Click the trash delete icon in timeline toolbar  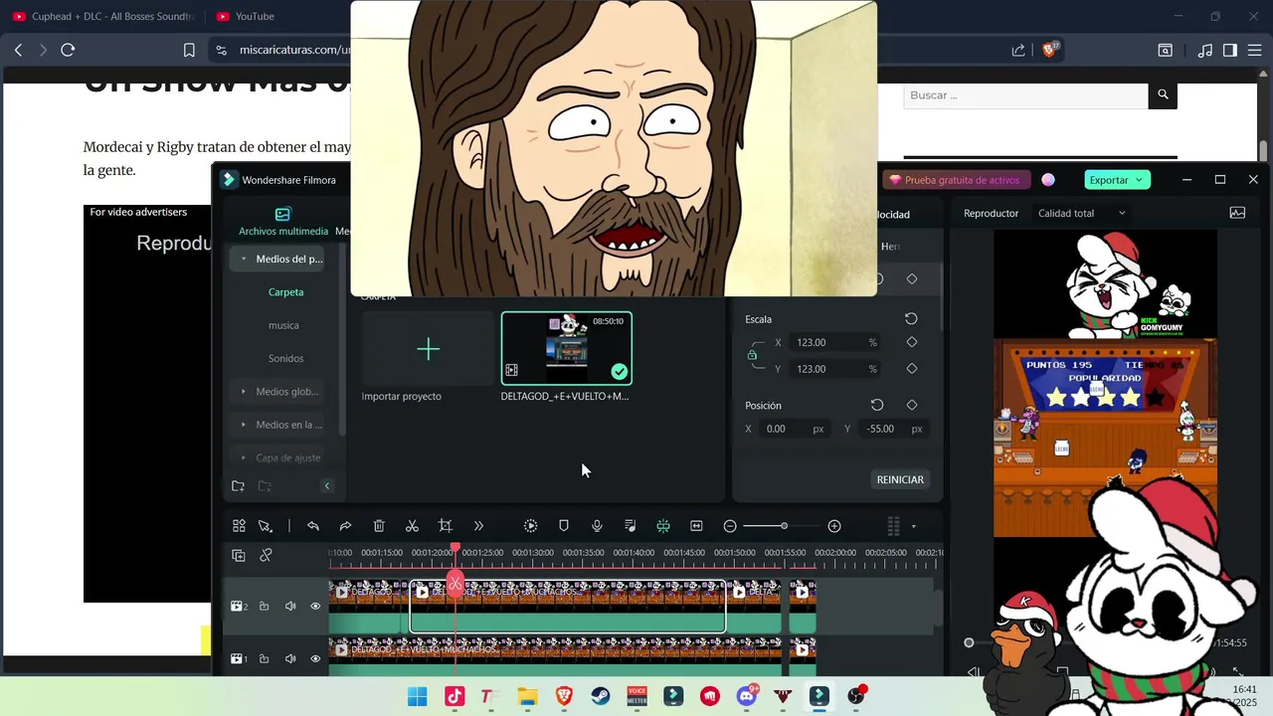379,526
